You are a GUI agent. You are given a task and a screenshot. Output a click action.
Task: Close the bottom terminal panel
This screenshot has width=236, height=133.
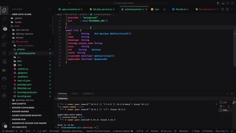click(232, 93)
